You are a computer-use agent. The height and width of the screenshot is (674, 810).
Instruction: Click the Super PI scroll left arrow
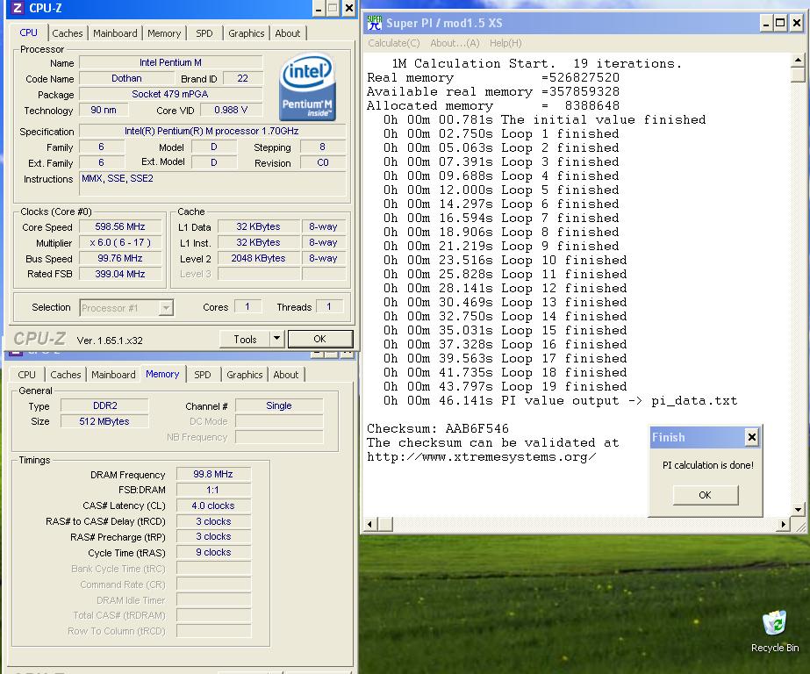369,524
